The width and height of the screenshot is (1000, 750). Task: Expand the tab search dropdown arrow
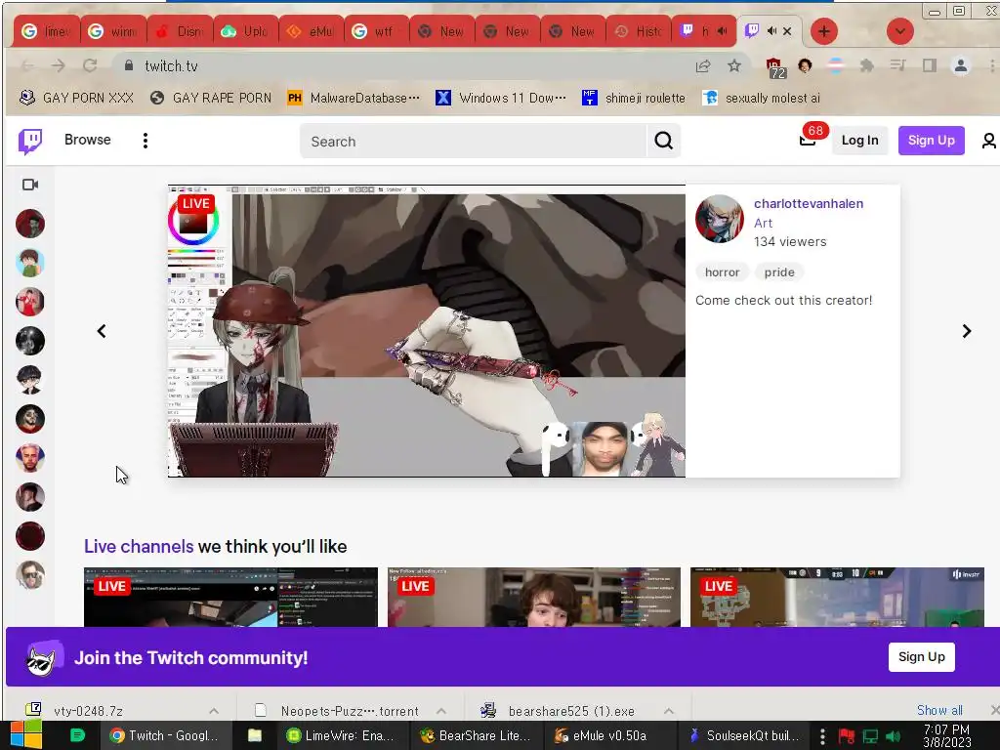pos(899,31)
